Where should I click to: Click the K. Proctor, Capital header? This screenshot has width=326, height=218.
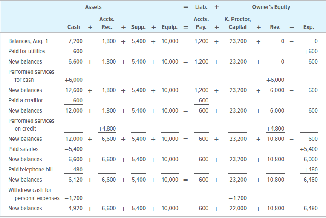click(237, 23)
